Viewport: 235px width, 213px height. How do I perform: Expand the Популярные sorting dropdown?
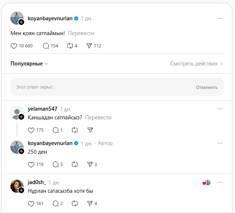click(x=30, y=64)
